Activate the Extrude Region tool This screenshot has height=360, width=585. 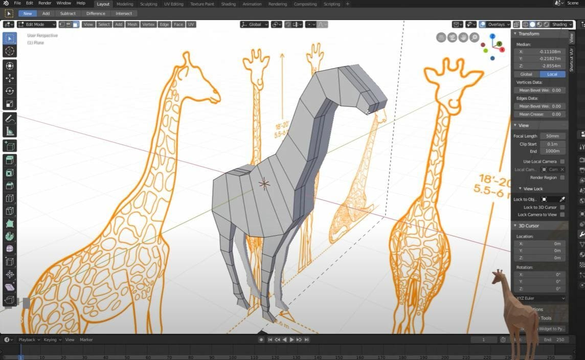click(10, 161)
